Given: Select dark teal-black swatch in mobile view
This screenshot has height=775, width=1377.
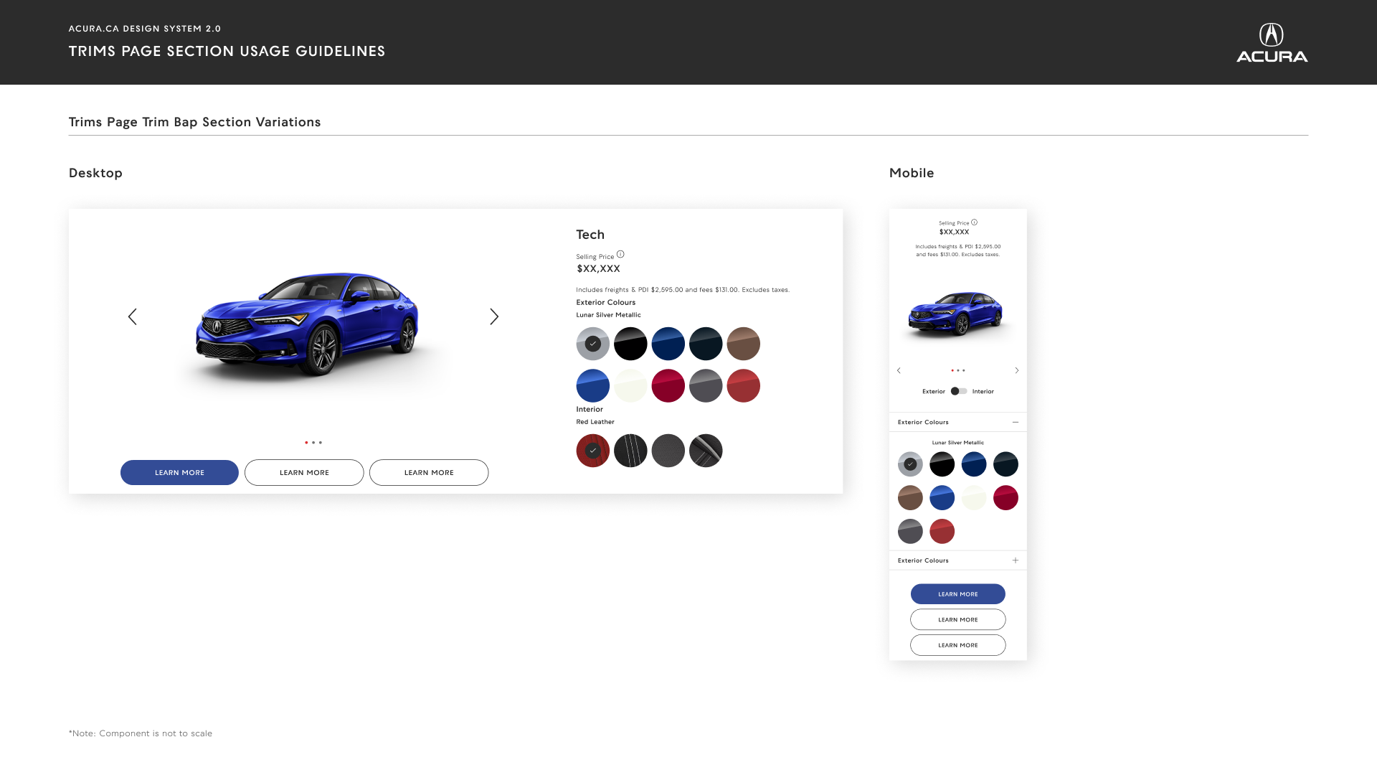Looking at the screenshot, I should (x=1005, y=464).
